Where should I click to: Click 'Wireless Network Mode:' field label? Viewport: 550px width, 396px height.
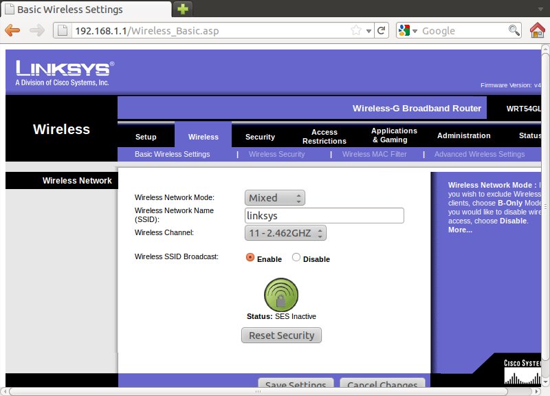point(175,197)
